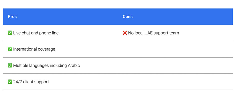Click the Cons column header

click(127, 17)
